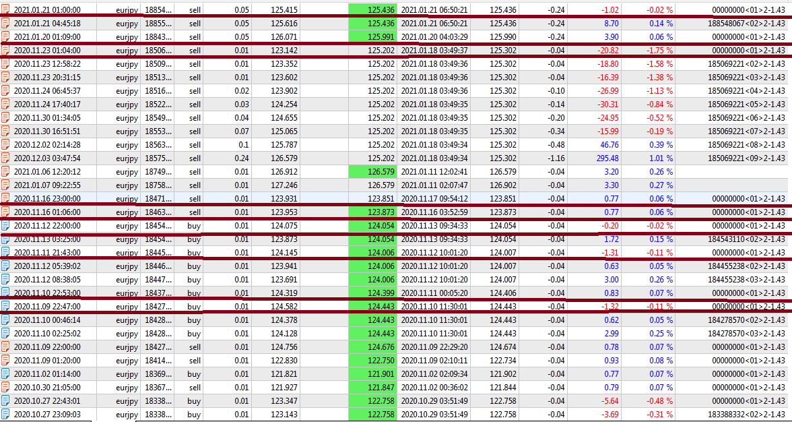
Task: Click the swap value -1.16
Action: (x=556, y=158)
